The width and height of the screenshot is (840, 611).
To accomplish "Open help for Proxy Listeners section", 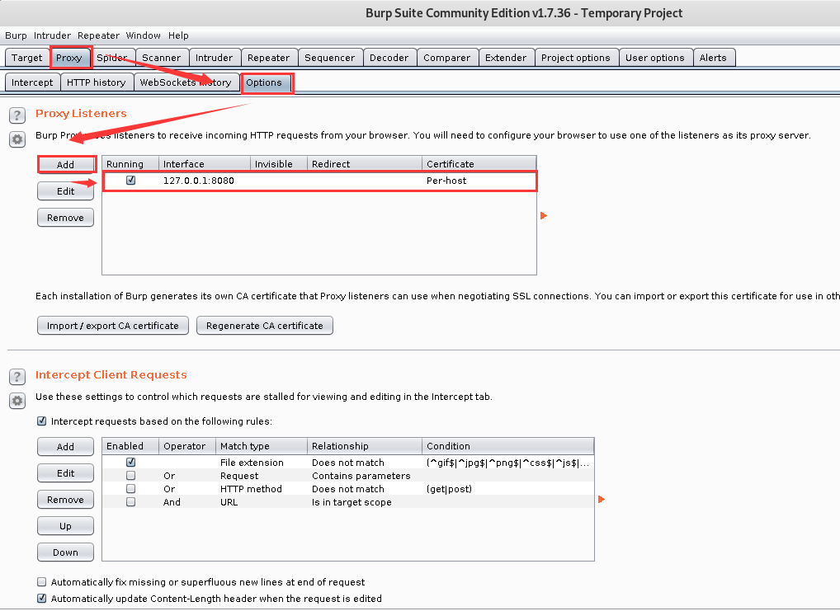I will click(17, 115).
